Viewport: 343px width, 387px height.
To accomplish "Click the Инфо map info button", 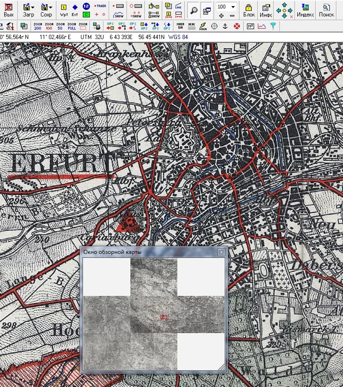I will tap(266, 10).
